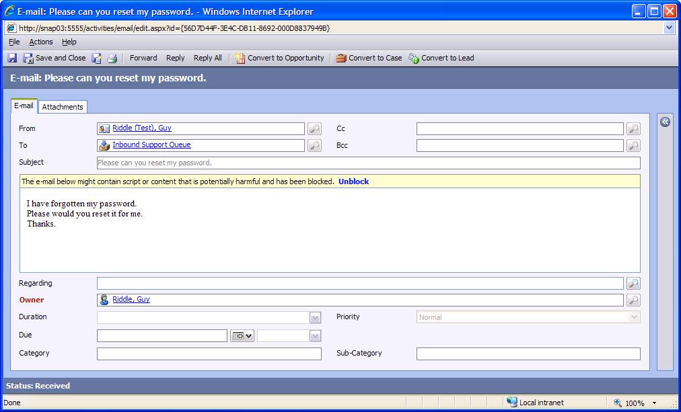The image size is (681, 412).
Task: Open the Actions menu
Action: tap(40, 42)
